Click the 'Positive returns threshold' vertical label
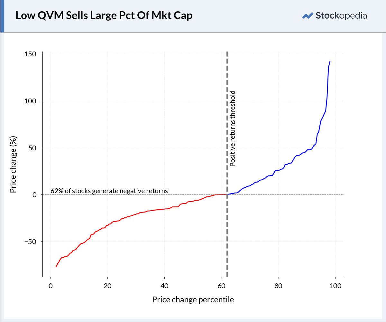Screen dimensions: 386x322 point(233,128)
